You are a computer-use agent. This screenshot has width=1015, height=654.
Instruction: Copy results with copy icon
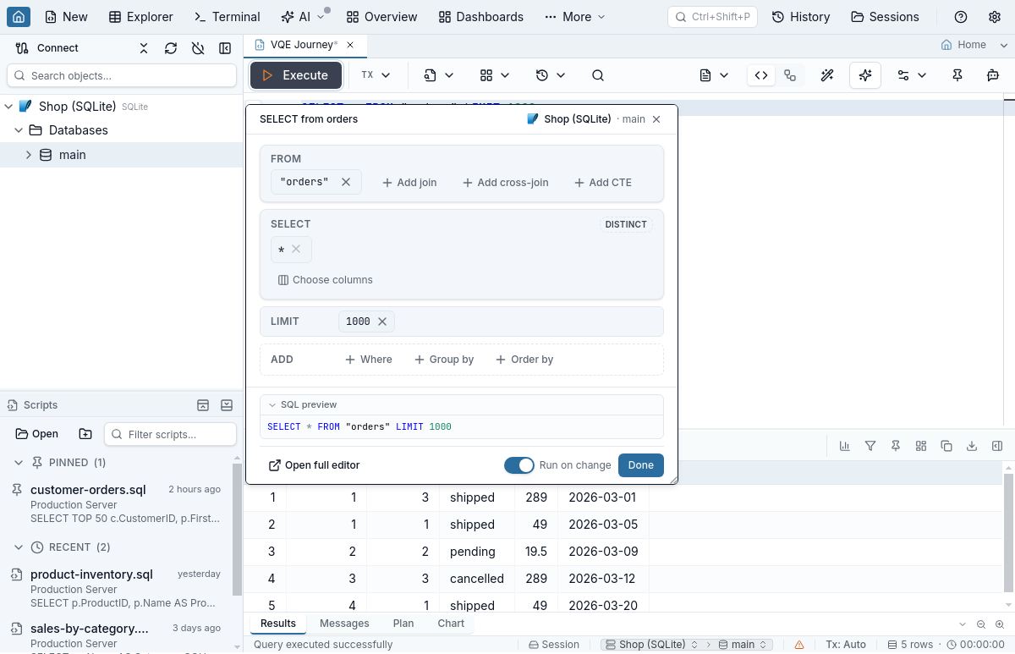point(946,446)
